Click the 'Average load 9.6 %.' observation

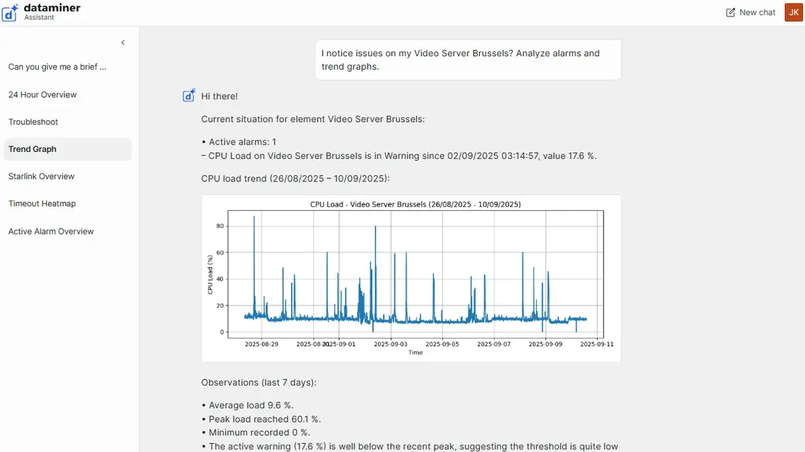coord(248,405)
